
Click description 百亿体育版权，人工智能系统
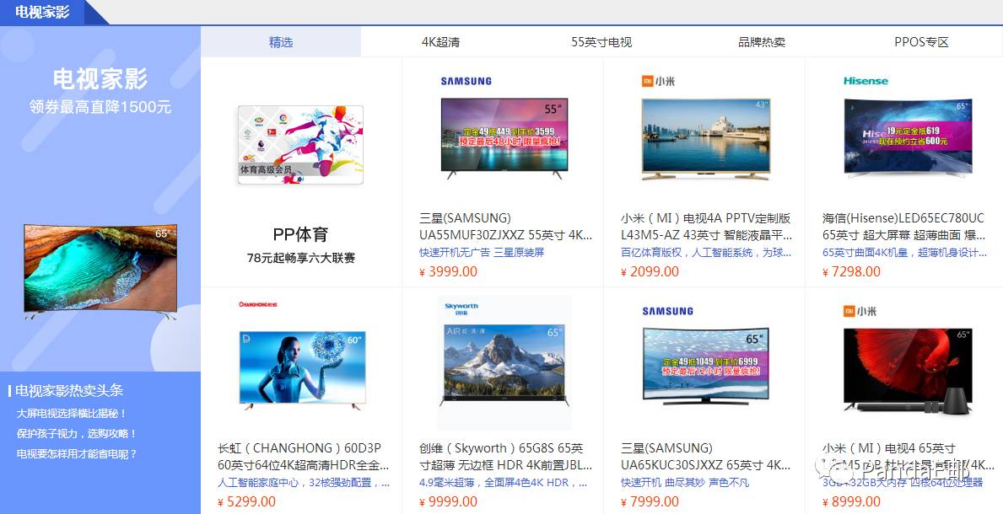click(x=706, y=253)
